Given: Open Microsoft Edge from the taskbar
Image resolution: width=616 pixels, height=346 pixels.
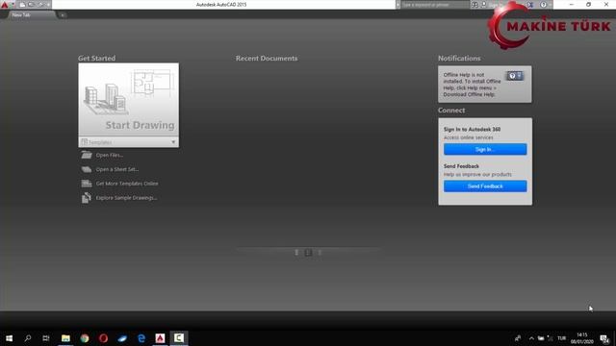Looking at the screenshot, I should [x=141, y=338].
